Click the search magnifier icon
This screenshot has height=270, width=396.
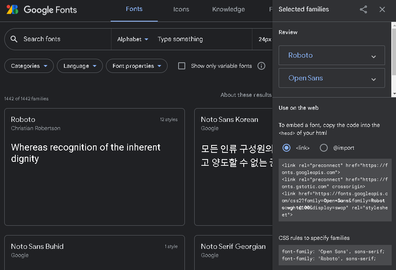click(14, 39)
